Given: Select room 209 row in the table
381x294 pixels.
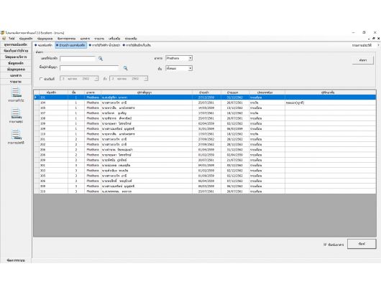Looking at the screenshot, I should click(205, 160).
